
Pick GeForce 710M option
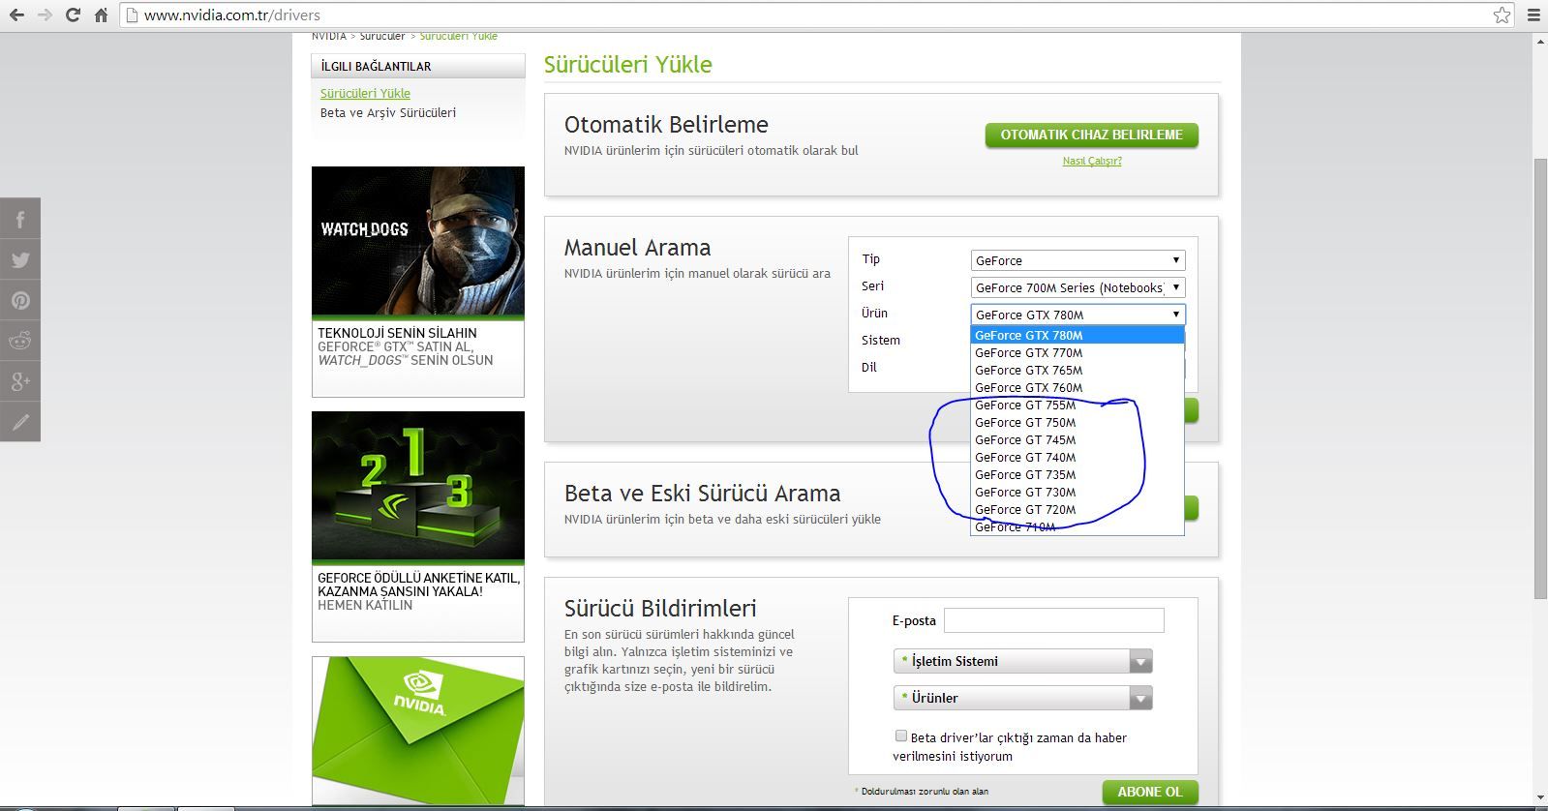(x=1078, y=526)
